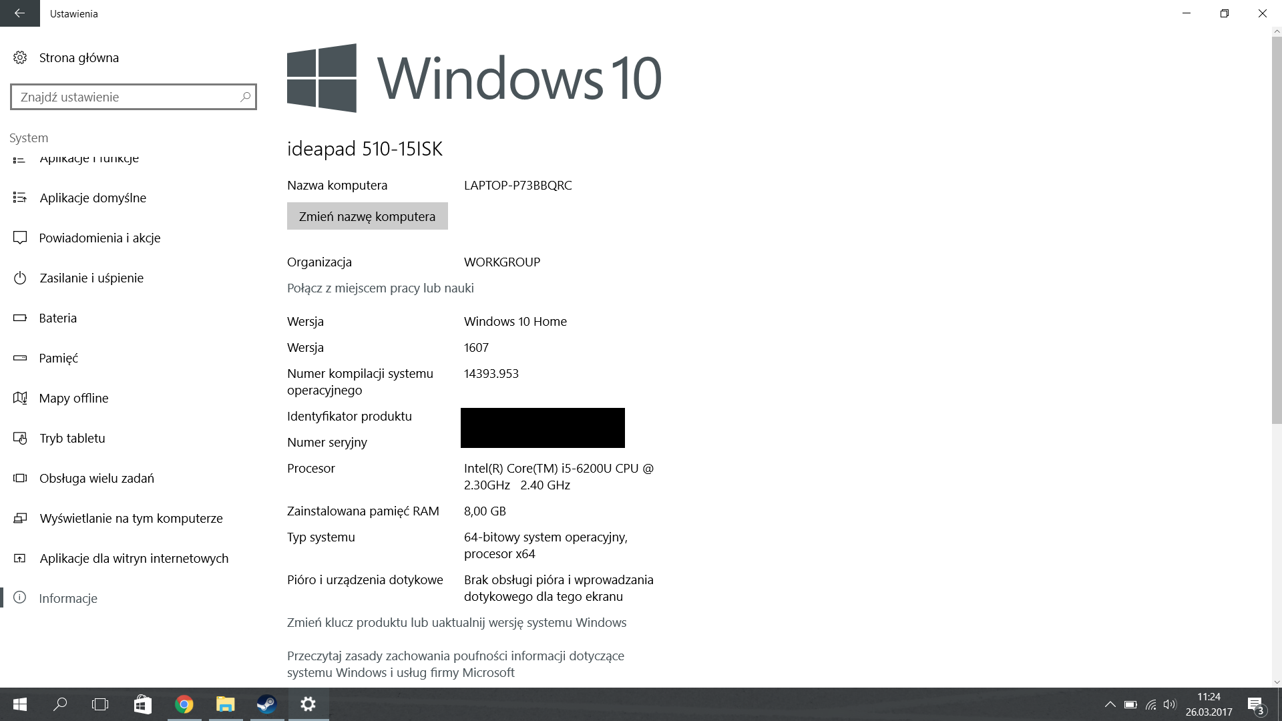Click the 8,00 GB RAM value
The width and height of the screenshot is (1282, 721).
tap(485, 511)
